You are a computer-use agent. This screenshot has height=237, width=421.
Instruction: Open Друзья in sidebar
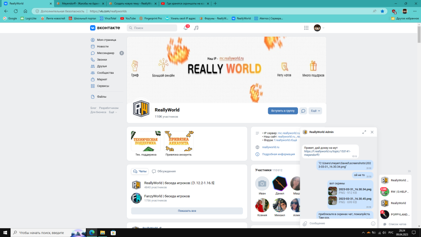[x=102, y=66]
